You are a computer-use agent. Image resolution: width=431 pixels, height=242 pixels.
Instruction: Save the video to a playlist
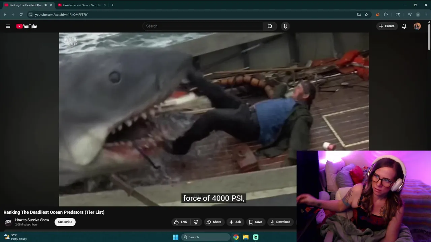255,222
